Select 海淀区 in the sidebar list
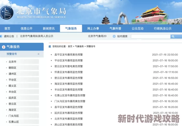182x126 pixels. pos(13,110)
